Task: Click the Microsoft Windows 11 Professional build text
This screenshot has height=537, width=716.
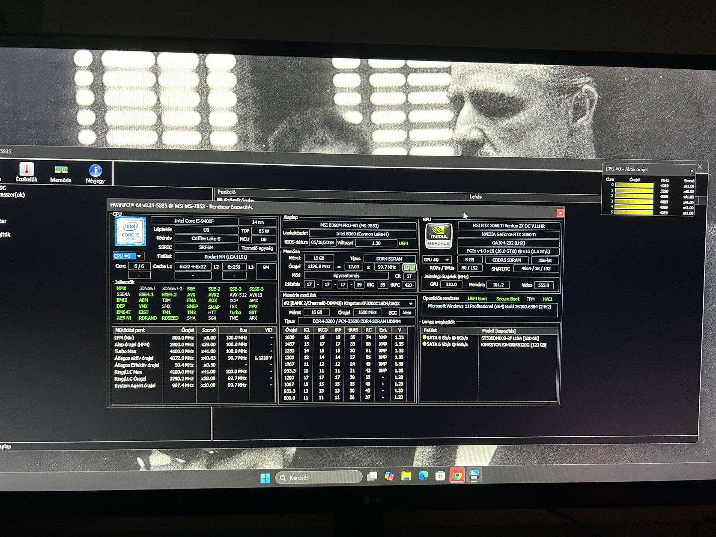Action: coord(489,307)
